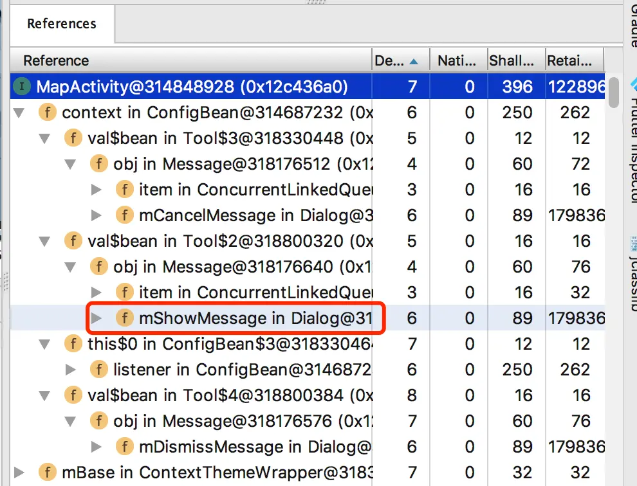The image size is (637, 486).
Task: Click the field icon of obj in Message@318176640
Action: [98, 266]
